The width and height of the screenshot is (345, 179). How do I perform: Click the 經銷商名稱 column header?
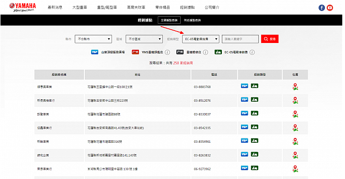point(59,75)
